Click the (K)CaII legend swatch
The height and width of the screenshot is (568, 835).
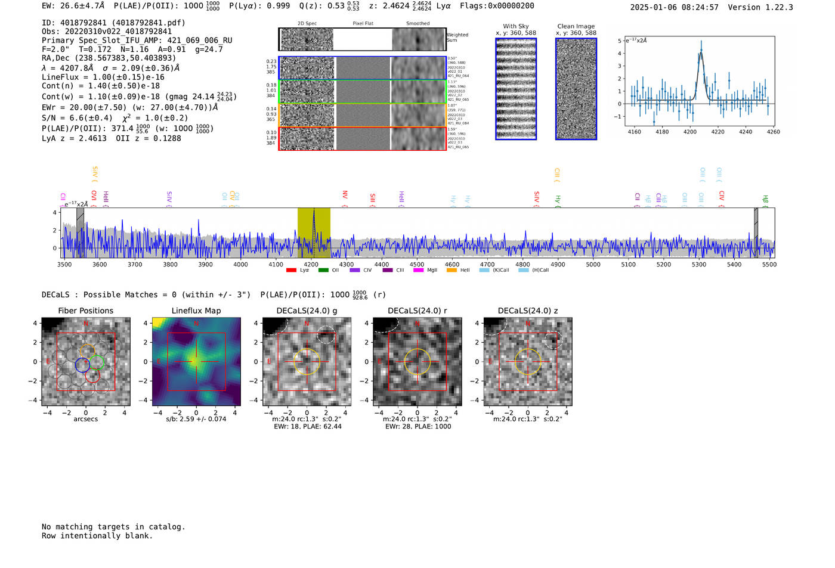tap(484, 271)
